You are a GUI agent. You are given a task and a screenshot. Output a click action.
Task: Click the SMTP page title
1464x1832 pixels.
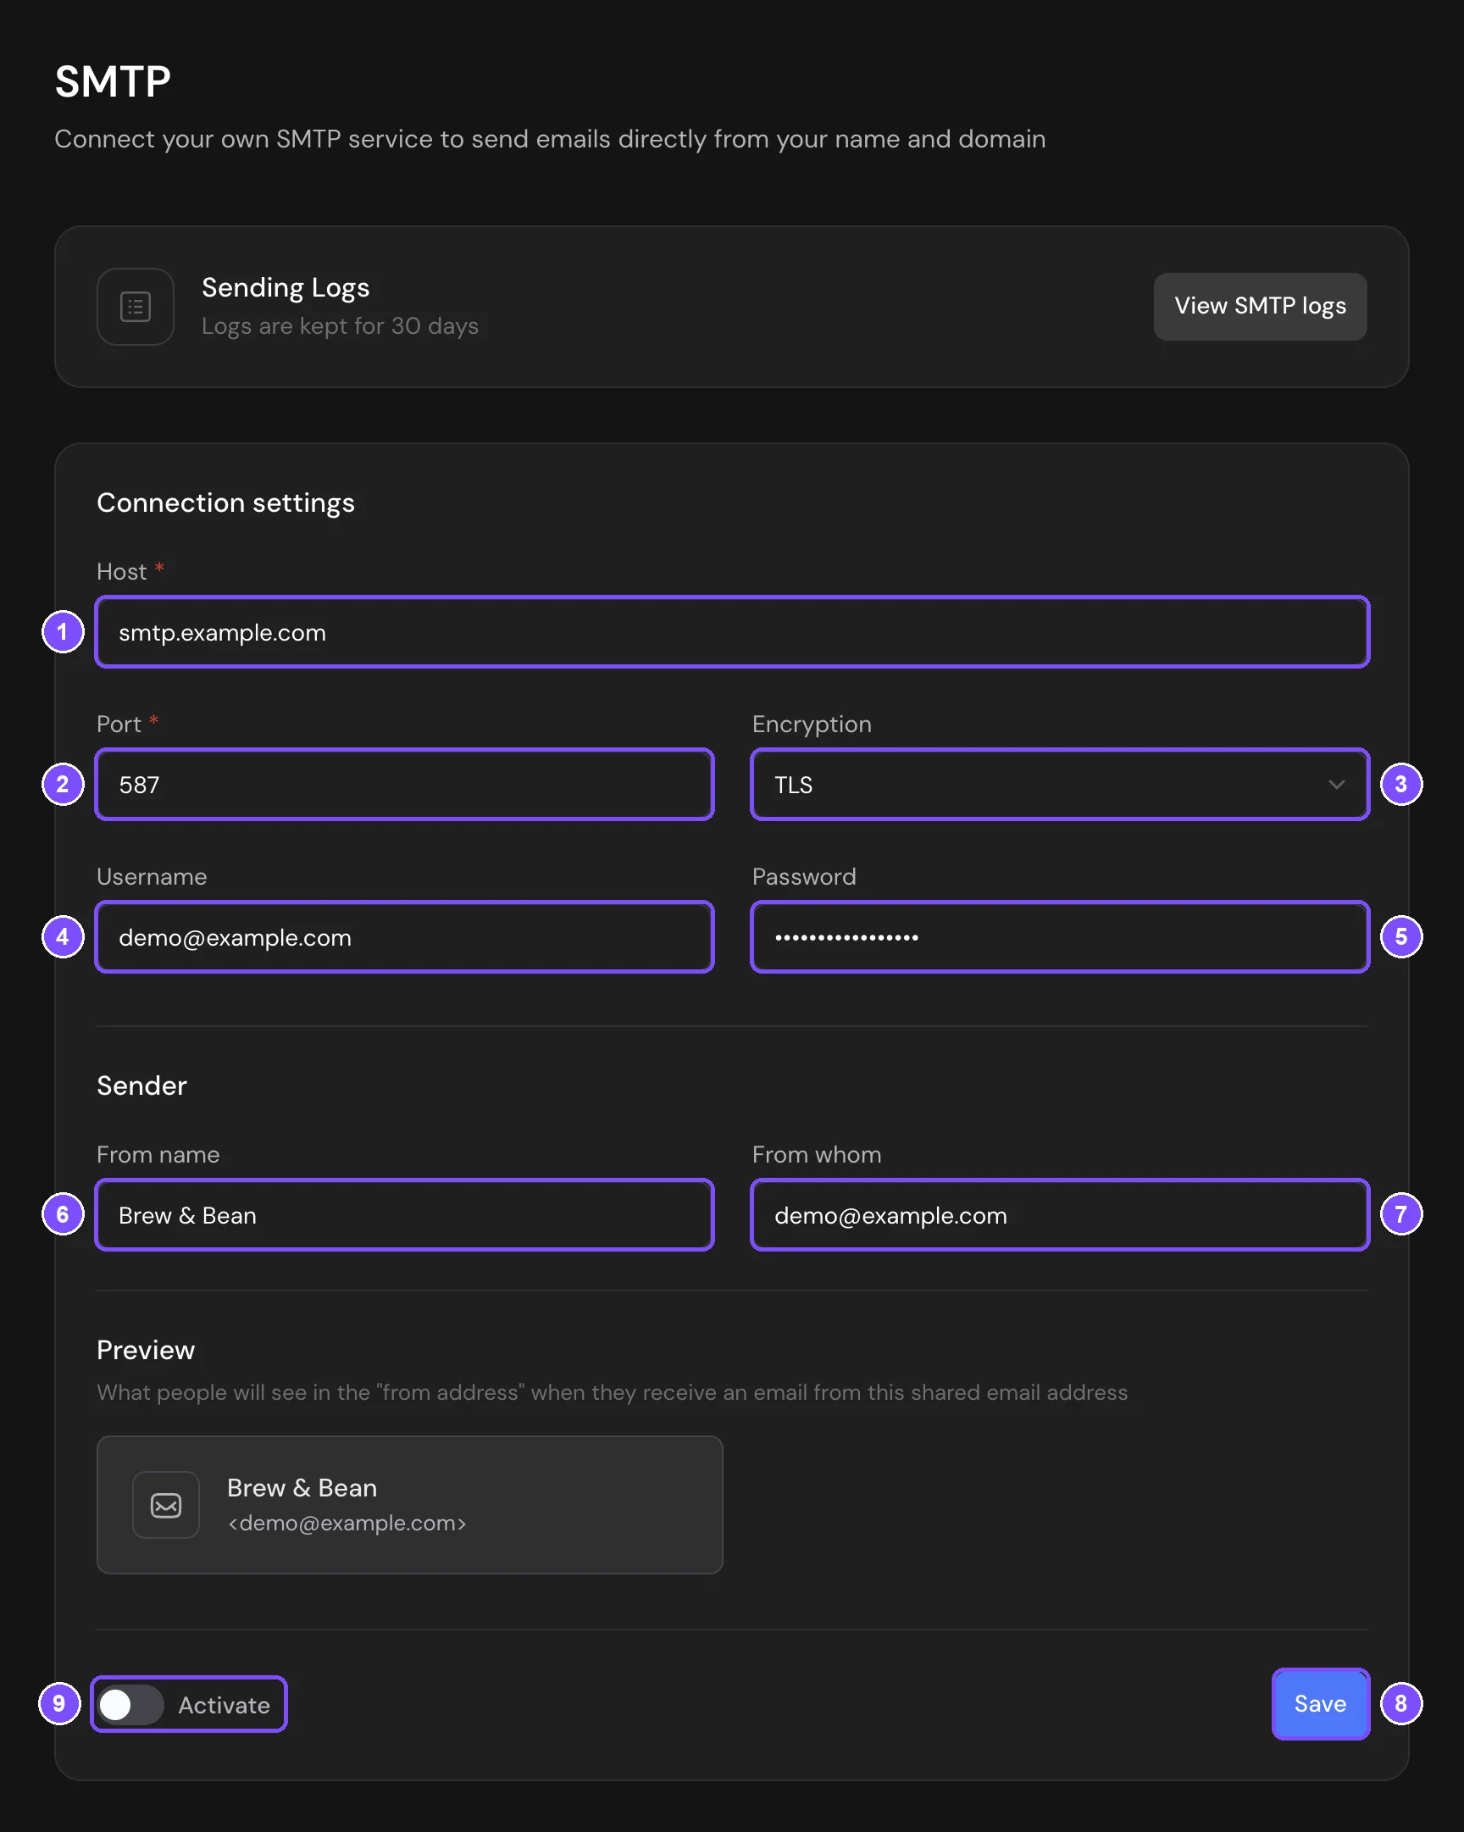113,82
